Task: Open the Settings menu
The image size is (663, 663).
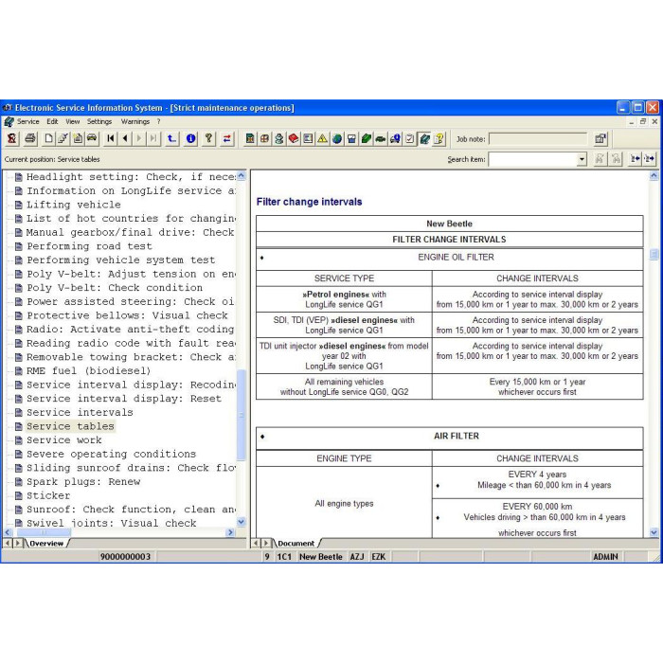Action: tap(99, 121)
